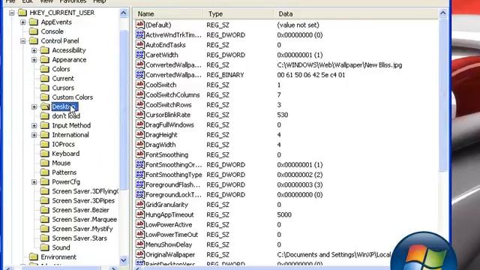
Task: Select the ForegroundLockT DWORD value
Action: click(173, 195)
